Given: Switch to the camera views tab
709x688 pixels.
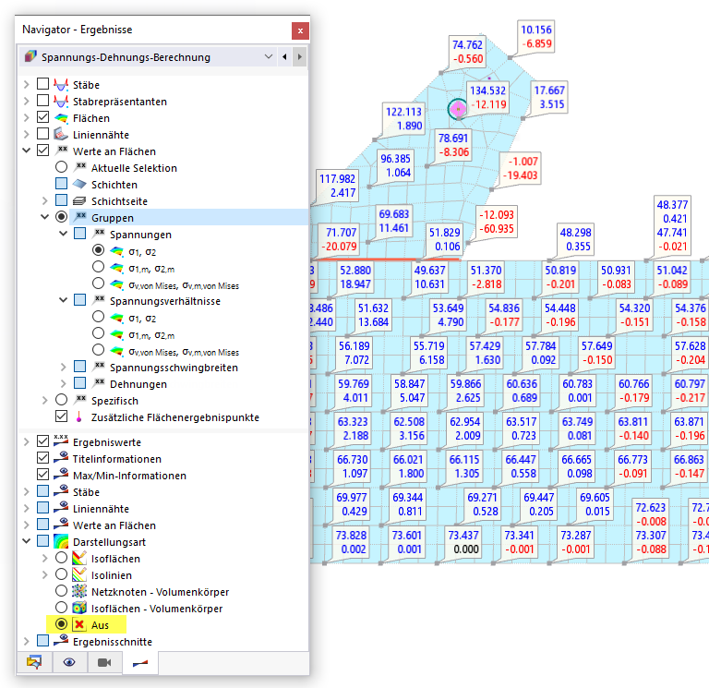Looking at the screenshot, I should pos(104,662).
